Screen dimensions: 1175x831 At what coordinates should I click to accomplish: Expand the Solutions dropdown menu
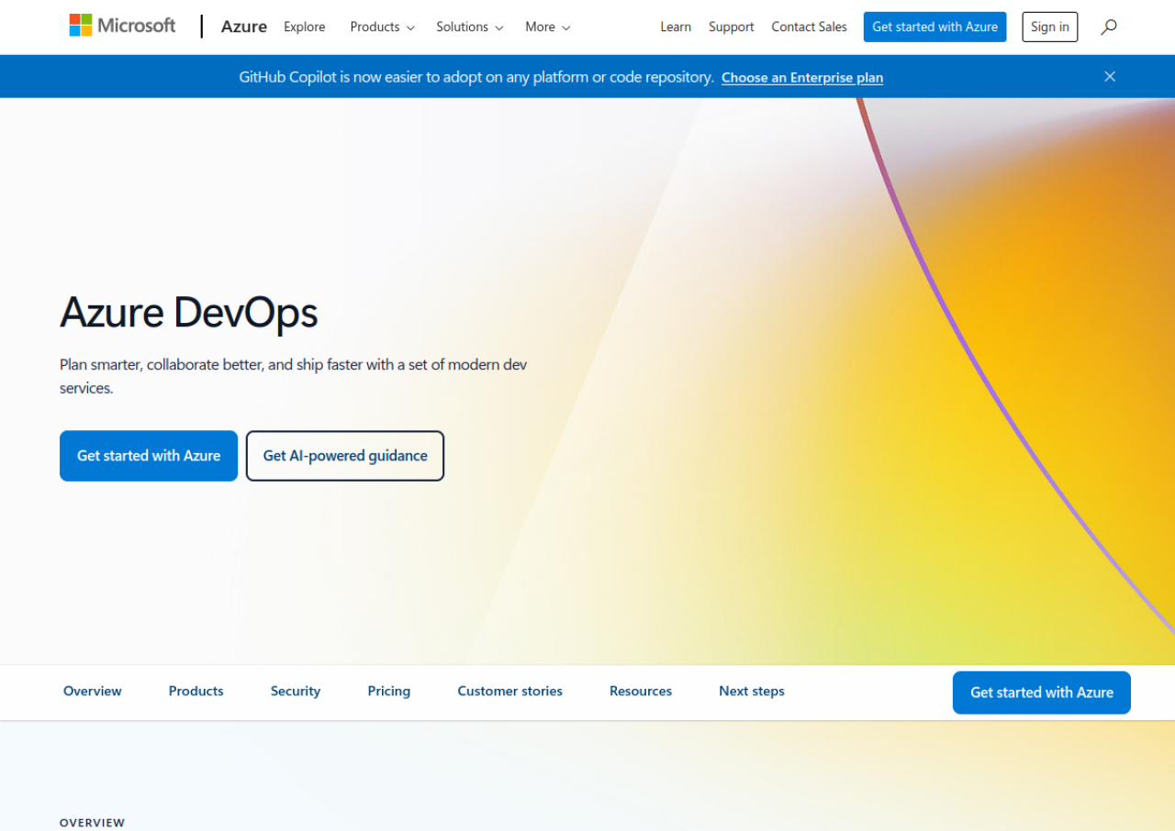point(470,27)
